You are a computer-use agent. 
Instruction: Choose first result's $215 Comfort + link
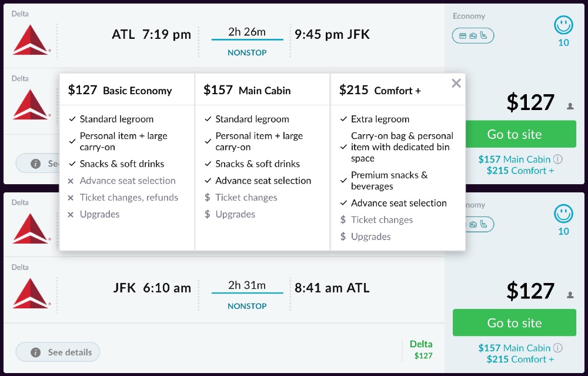tap(520, 171)
